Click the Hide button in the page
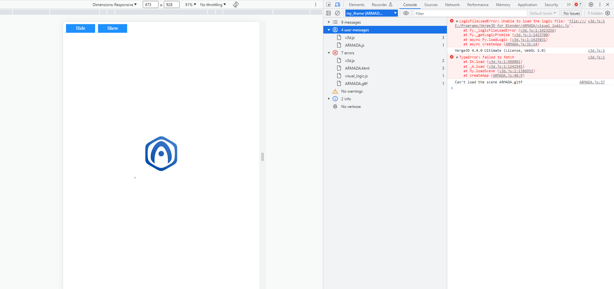The image size is (614, 289). click(80, 28)
